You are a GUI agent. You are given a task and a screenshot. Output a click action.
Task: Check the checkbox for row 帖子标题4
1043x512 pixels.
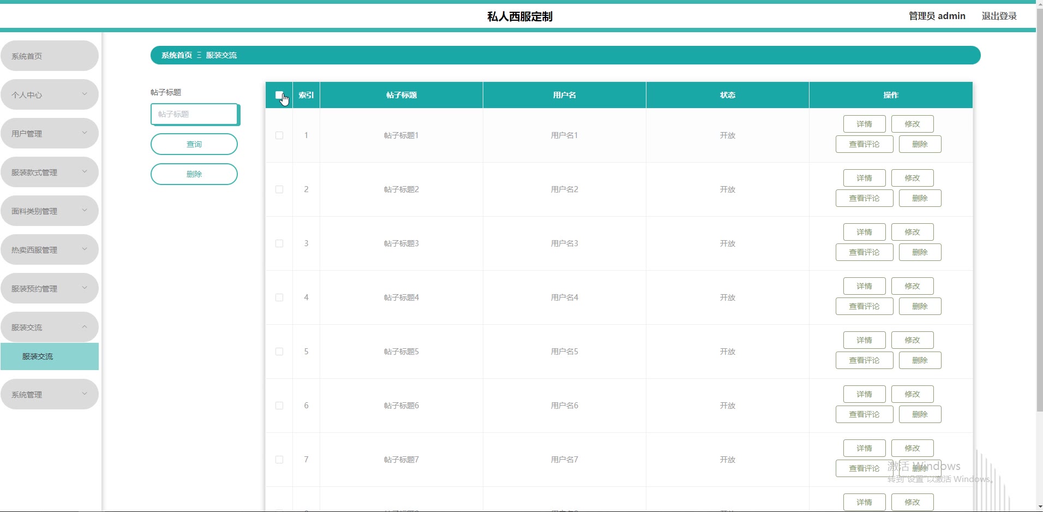279,297
